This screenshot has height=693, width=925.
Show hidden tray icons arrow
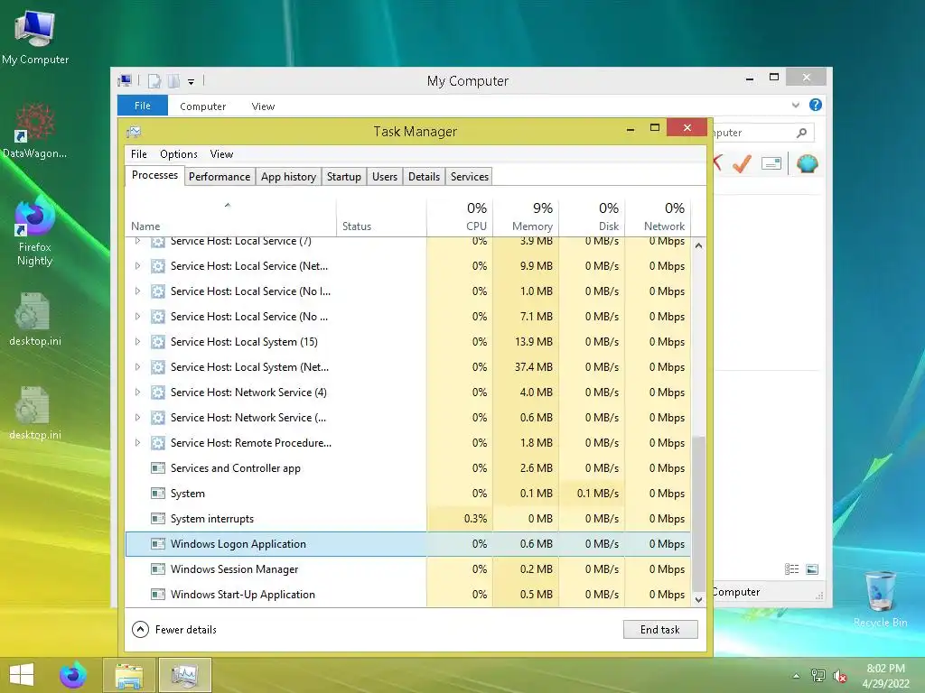pyautogui.click(x=797, y=676)
